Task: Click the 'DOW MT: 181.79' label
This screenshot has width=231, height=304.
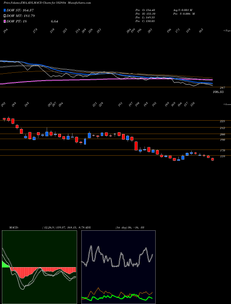Action: pos(21,16)
